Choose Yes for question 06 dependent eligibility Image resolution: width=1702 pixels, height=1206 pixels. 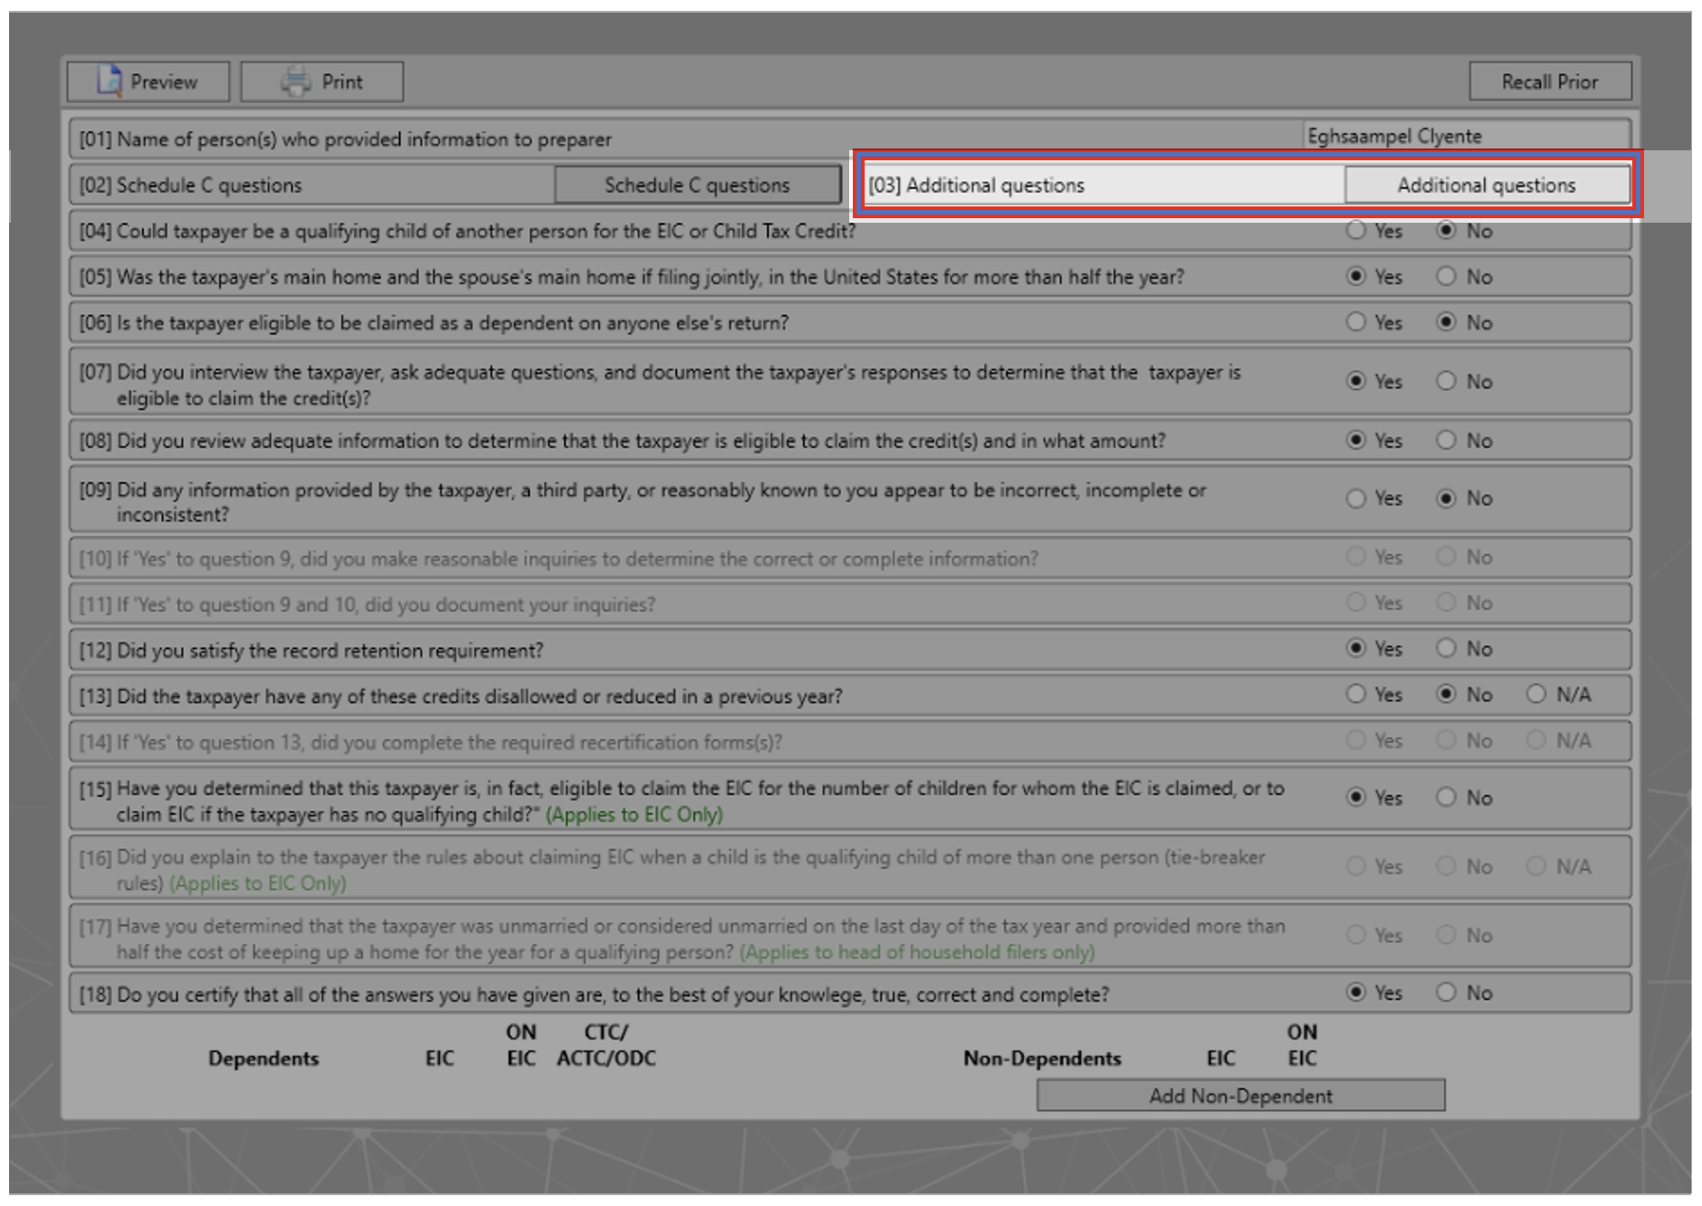(x=1355, y=321)
